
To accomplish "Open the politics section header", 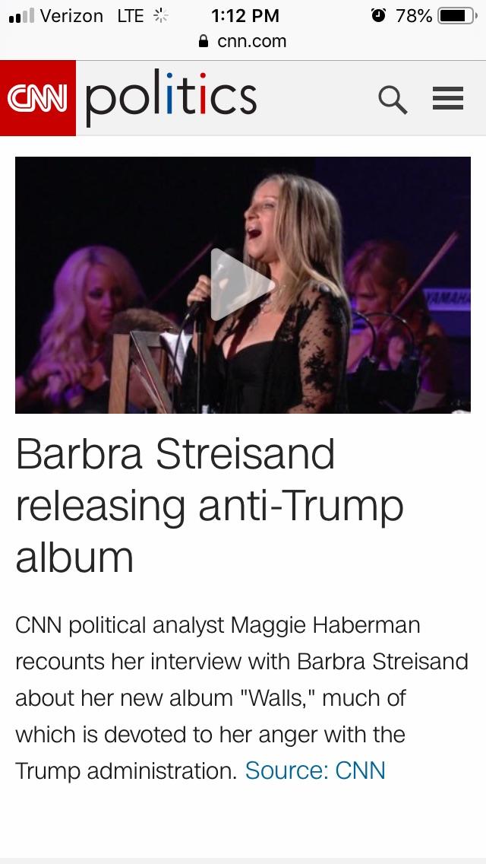I will [x=171, y=98].
